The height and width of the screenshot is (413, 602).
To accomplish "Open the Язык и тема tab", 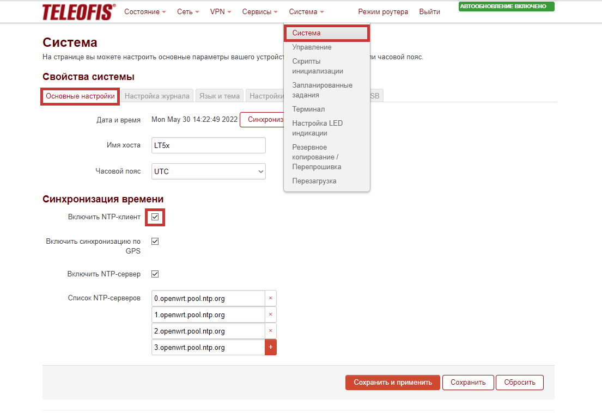I will tap(219, 96).
